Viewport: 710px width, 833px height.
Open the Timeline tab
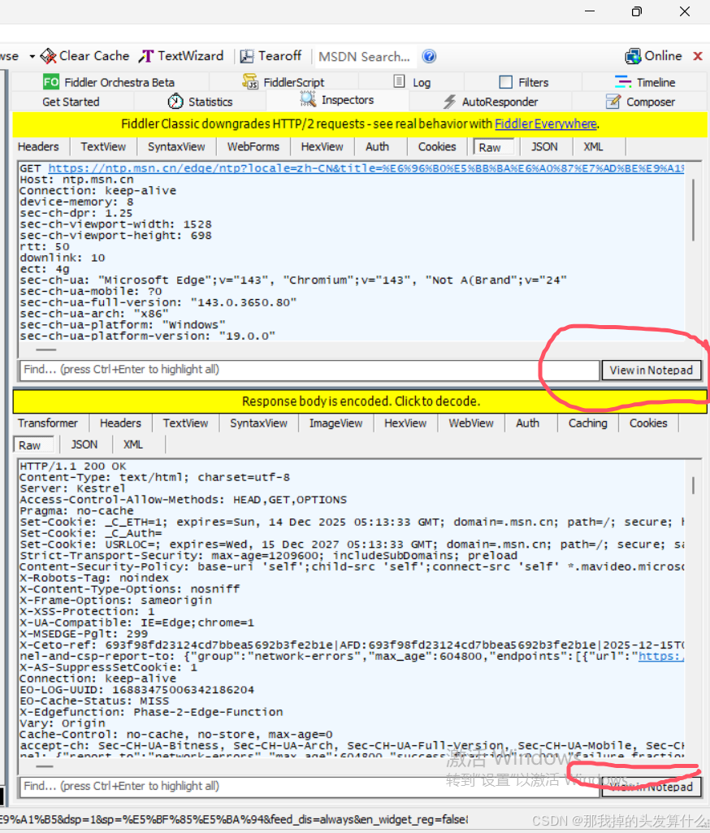pos(645,82)
